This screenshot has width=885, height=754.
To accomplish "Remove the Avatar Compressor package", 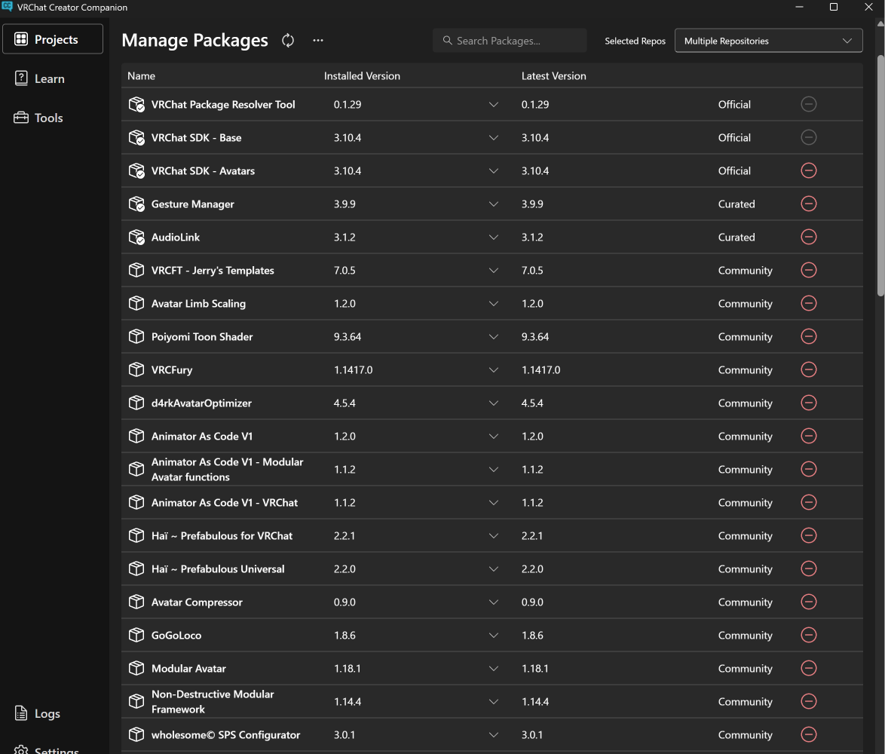I will 809,602.
